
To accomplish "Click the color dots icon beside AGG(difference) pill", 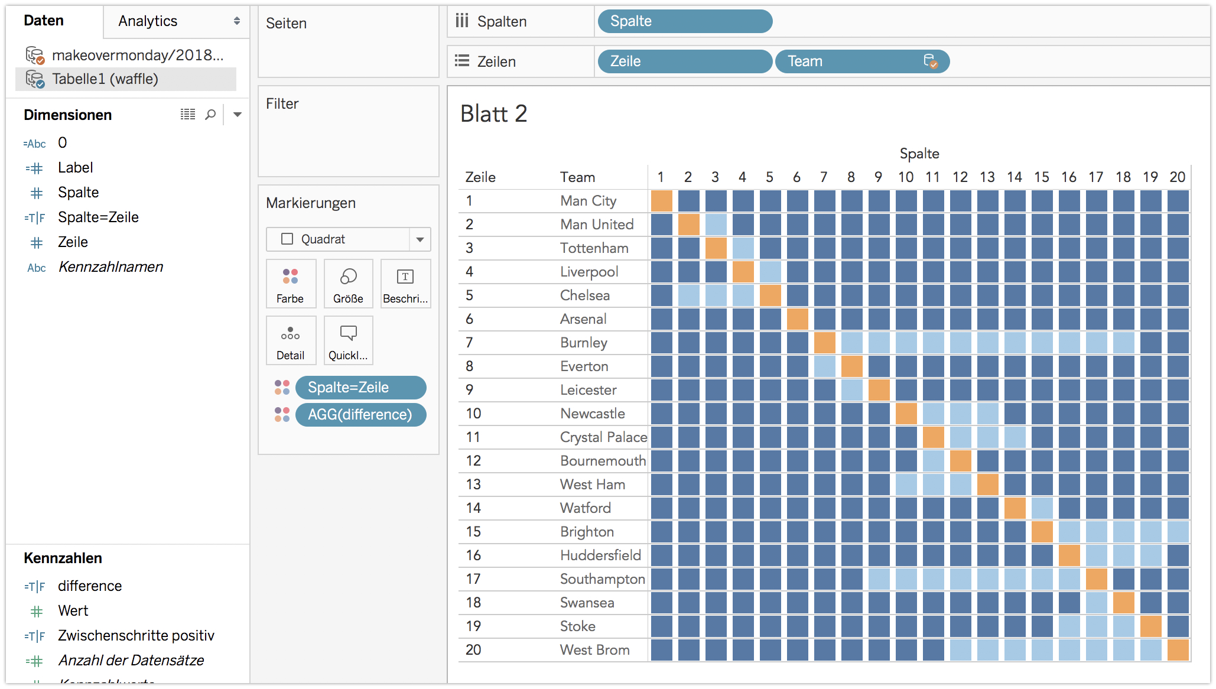I will coord(282,415).
